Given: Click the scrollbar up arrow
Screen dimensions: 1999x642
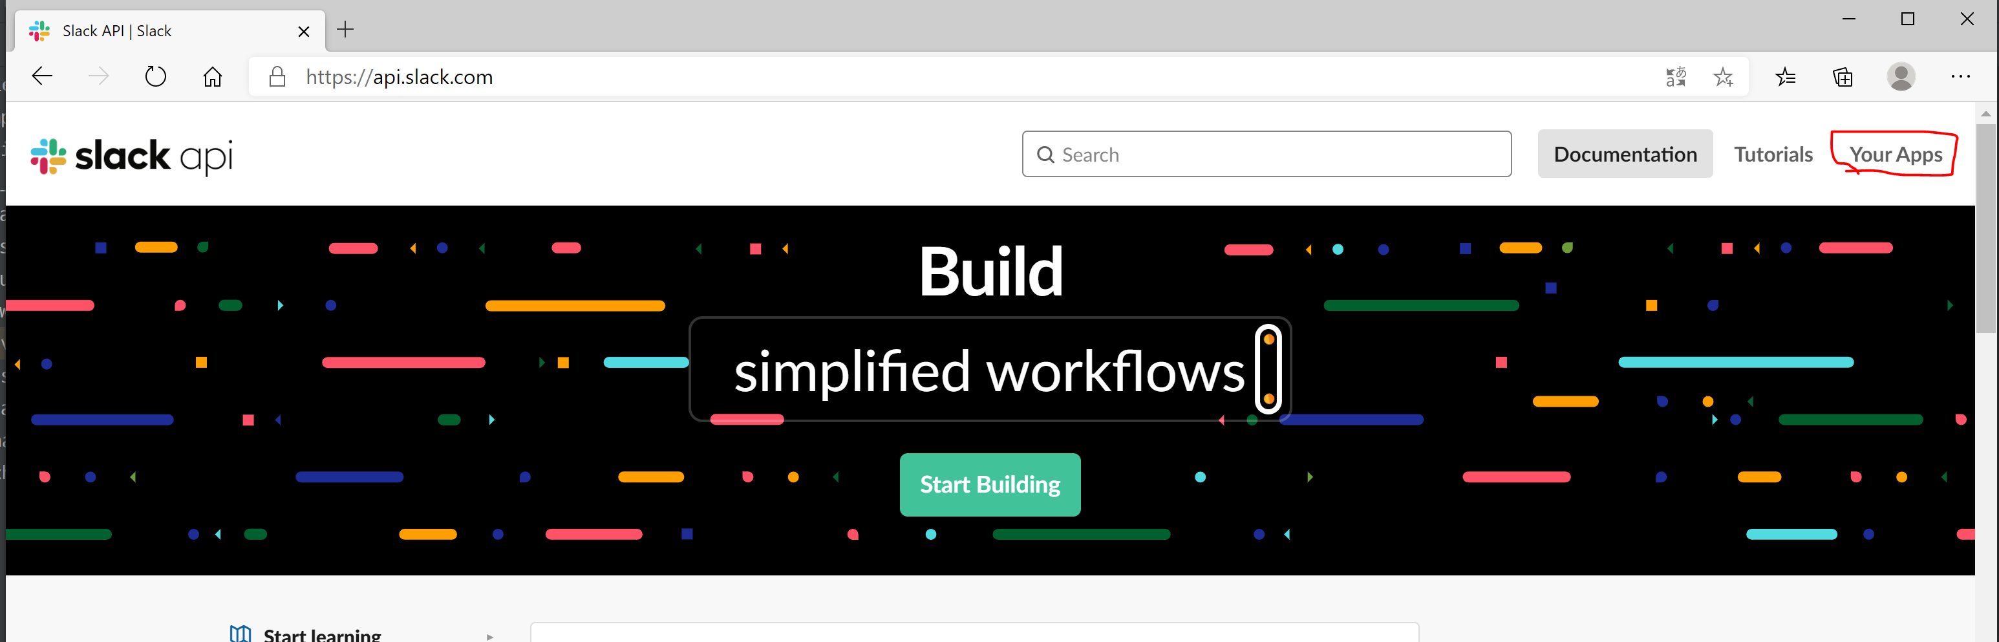Looking at the screenshot, I should coord(1985,113).
